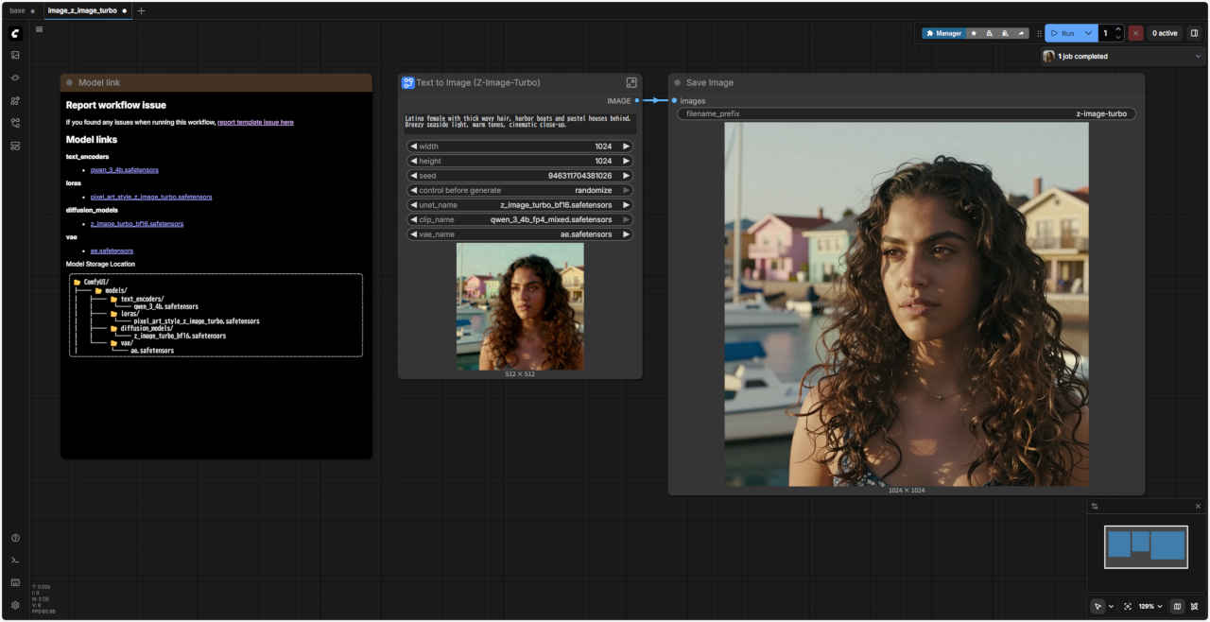Open the Templates icon in left sidebar

(15, 146)
